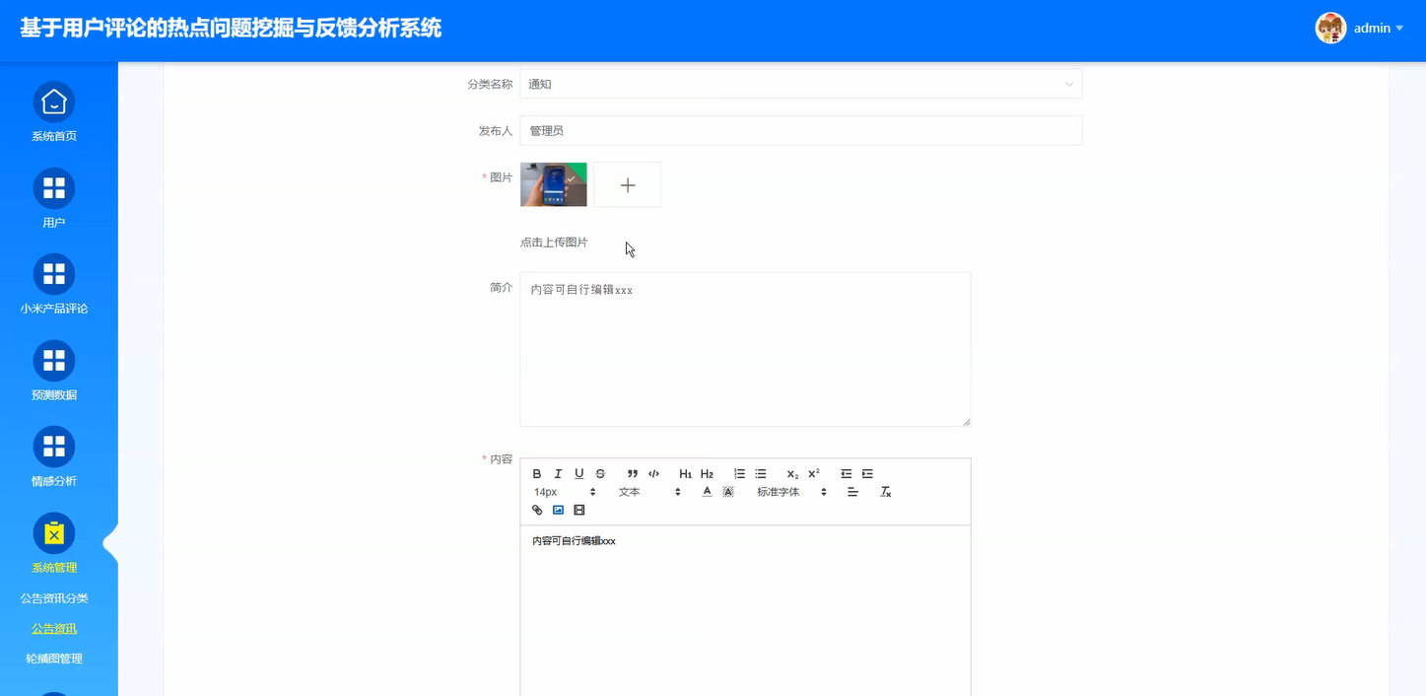Apply italic formatting in the editor toolbar
Viewport: 1426px width, 696px height.
(x=558, y=473)
